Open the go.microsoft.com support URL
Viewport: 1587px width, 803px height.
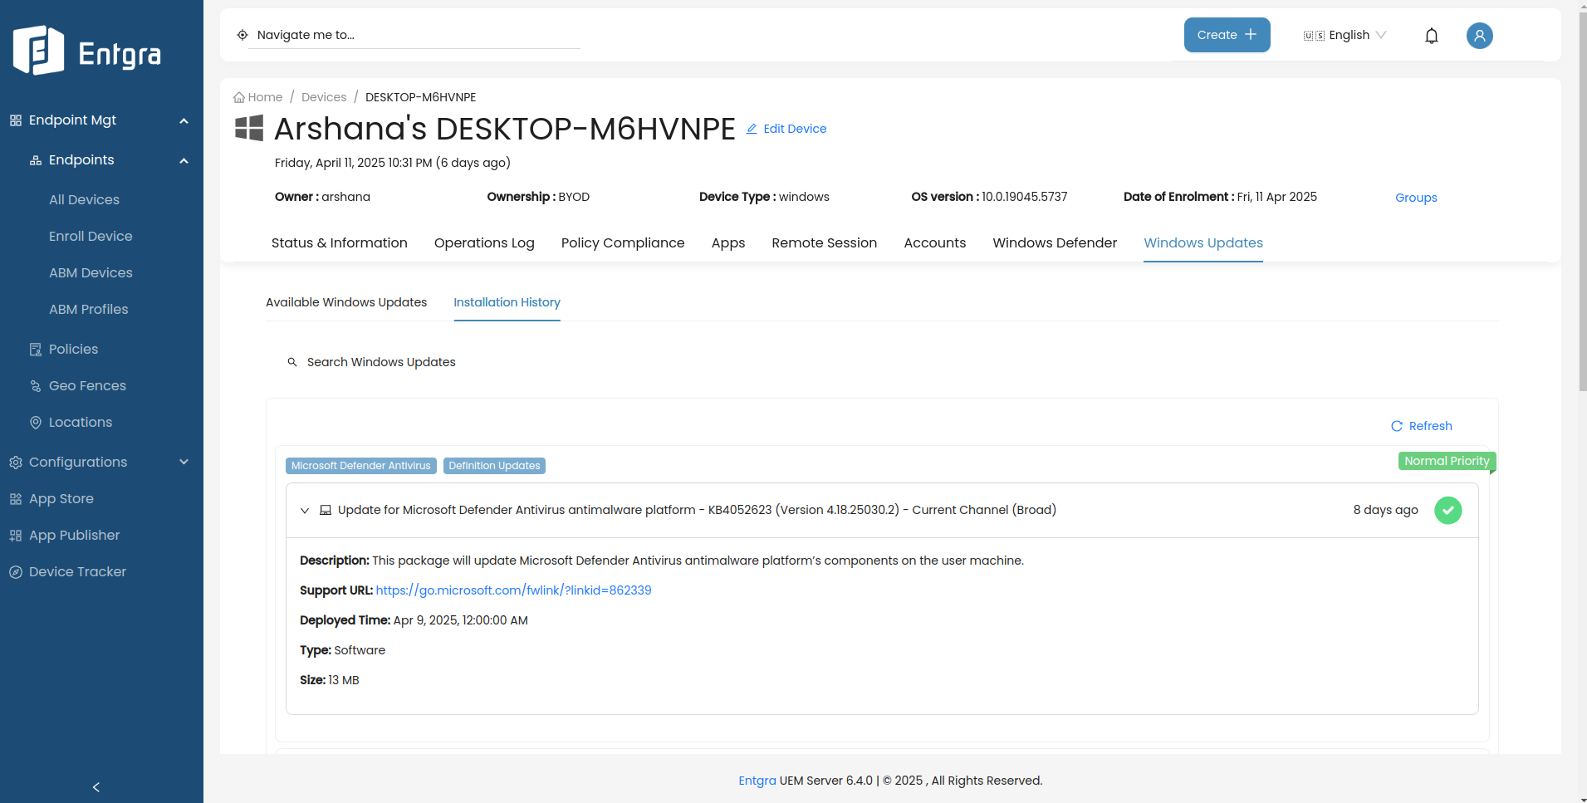click(513, 590)
